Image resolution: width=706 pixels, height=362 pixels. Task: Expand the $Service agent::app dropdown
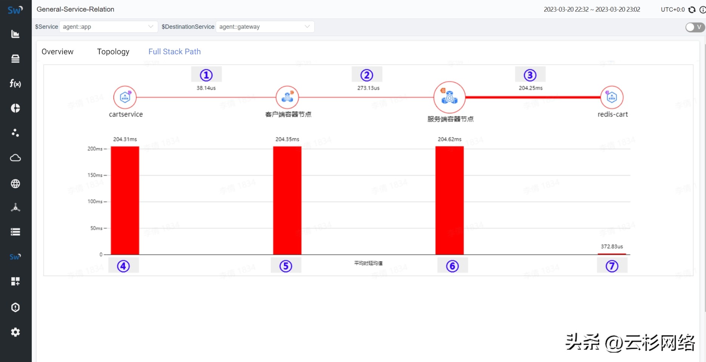[109, 27]
